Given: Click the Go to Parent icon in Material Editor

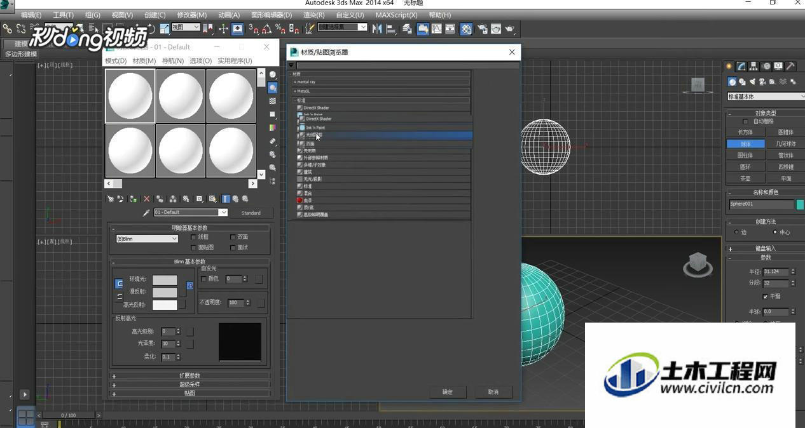Looking at the screenshot, I should click(x=235, y=199).
